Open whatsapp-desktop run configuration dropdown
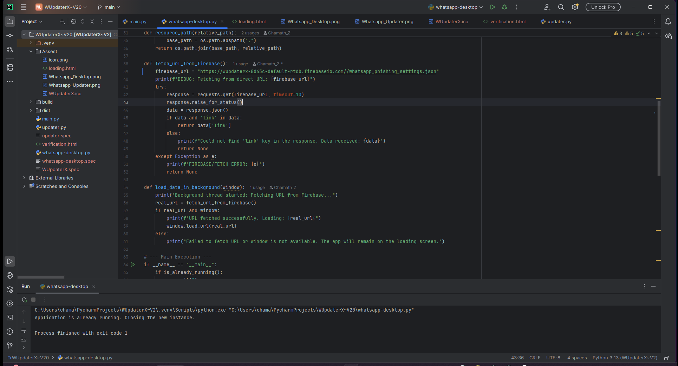The width and height of the screenshot is (678, 366). [456, 7]
